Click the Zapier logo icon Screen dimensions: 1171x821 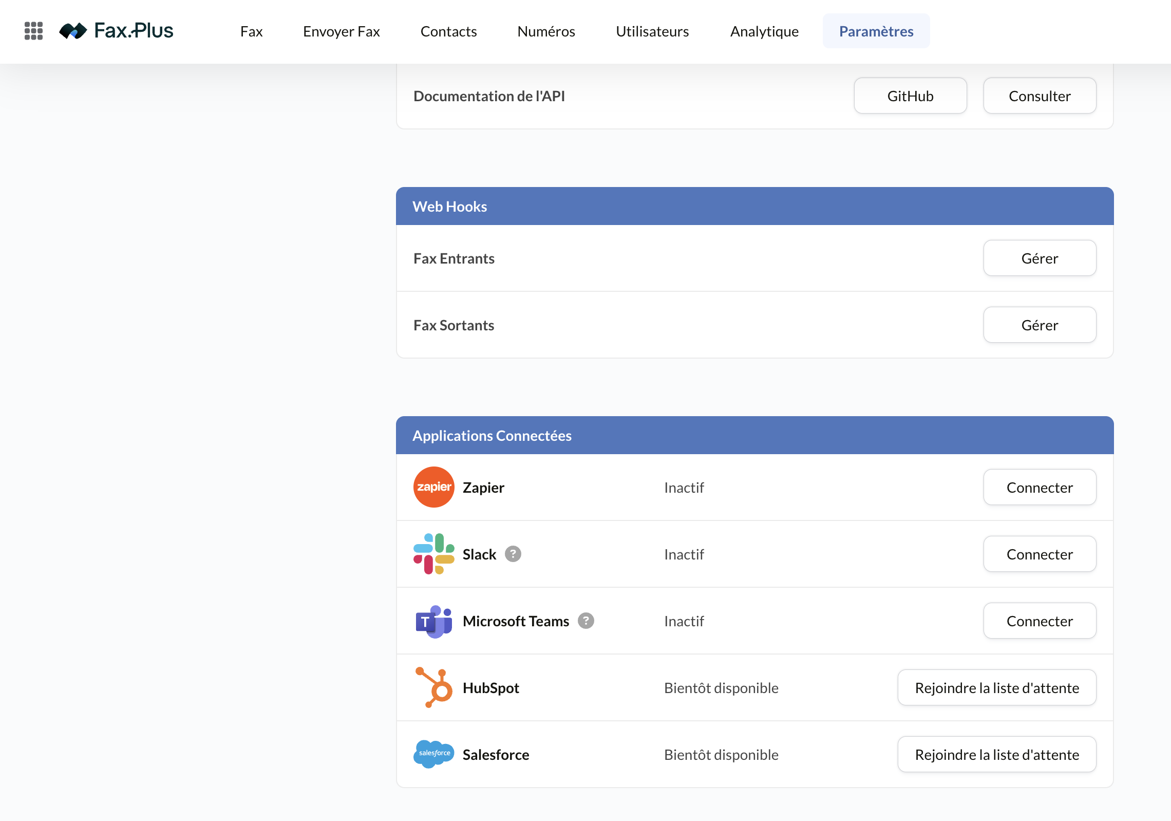[433, 487]
